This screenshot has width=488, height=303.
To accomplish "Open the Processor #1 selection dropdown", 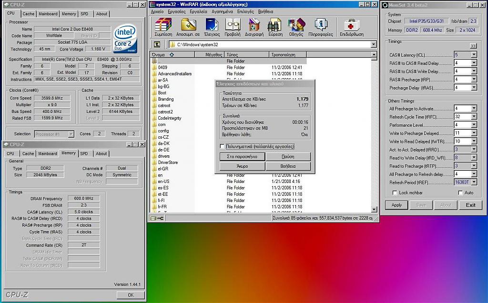I will pyautogui.click(x=71, y=134).
